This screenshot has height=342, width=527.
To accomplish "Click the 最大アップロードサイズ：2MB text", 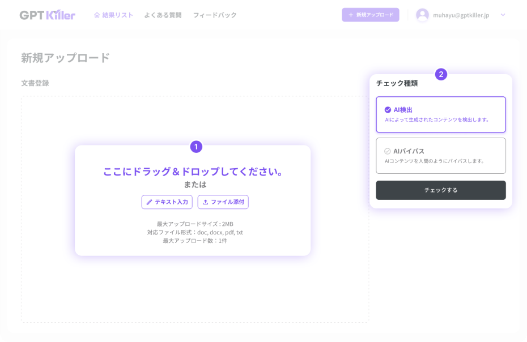I will pos(195,224).
